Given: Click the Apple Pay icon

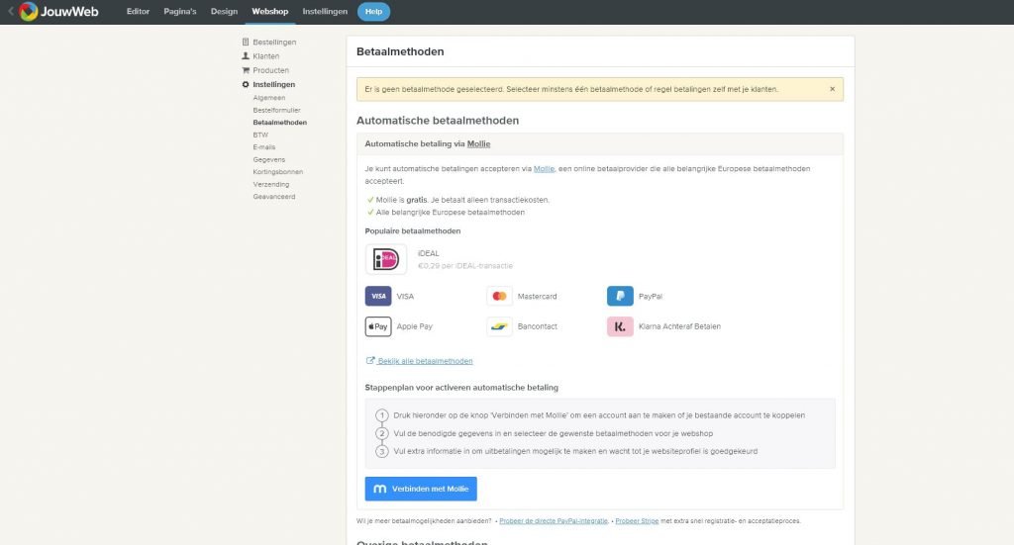Looking at the screenshot, I should coord(378,326).
